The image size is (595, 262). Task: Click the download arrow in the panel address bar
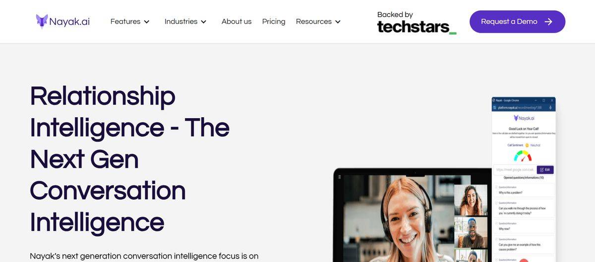click(x=550, y=107)
